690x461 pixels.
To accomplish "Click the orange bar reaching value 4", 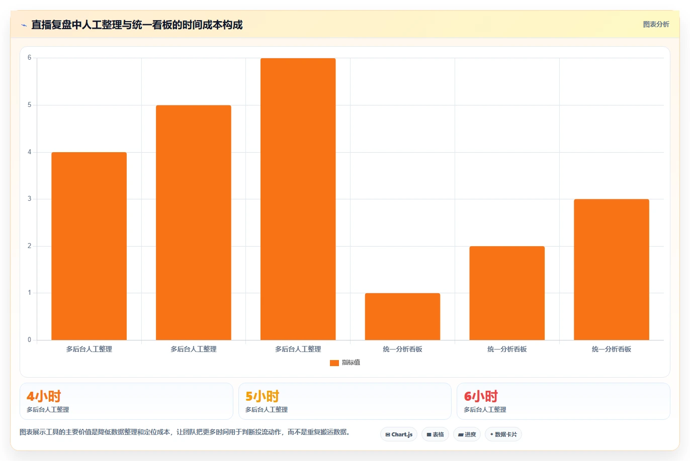I will tap(89, 246).
